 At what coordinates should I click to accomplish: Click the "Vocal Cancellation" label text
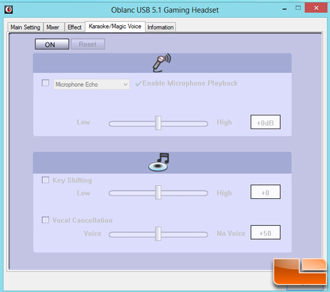tap(83, 221)
